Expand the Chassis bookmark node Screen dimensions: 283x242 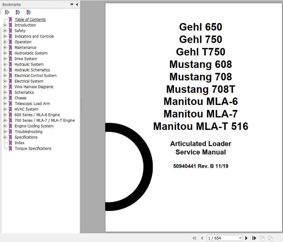(5, 98)
